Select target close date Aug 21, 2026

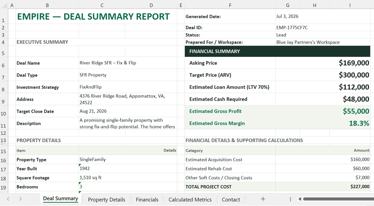[93, 111]
